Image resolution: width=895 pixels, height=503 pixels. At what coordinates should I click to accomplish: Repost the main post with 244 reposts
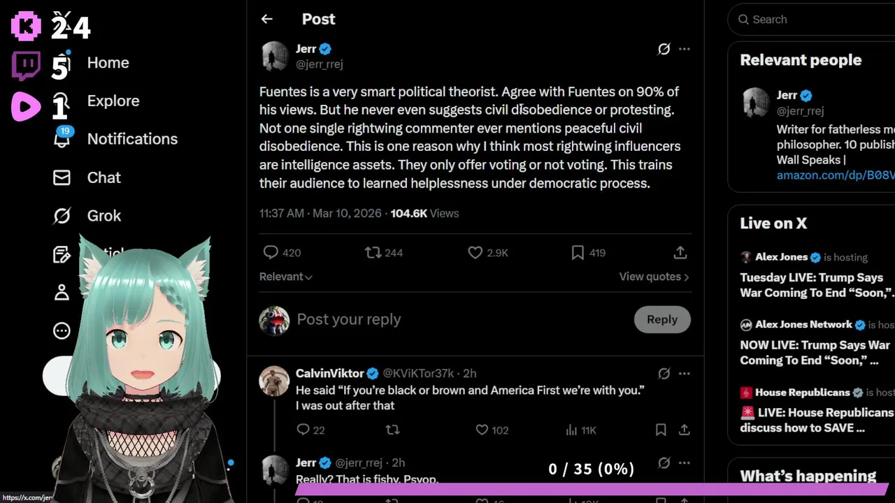[x=373, y=253]
